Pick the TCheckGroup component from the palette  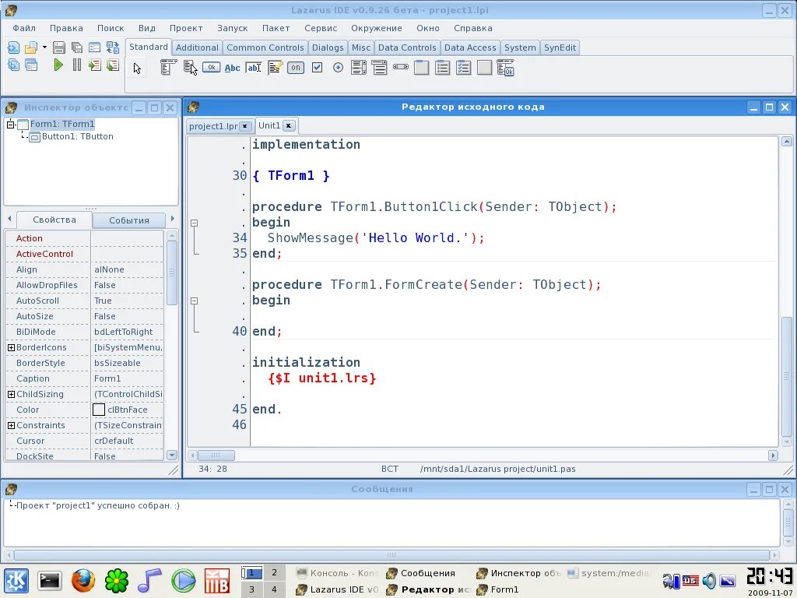coord(464,68)
